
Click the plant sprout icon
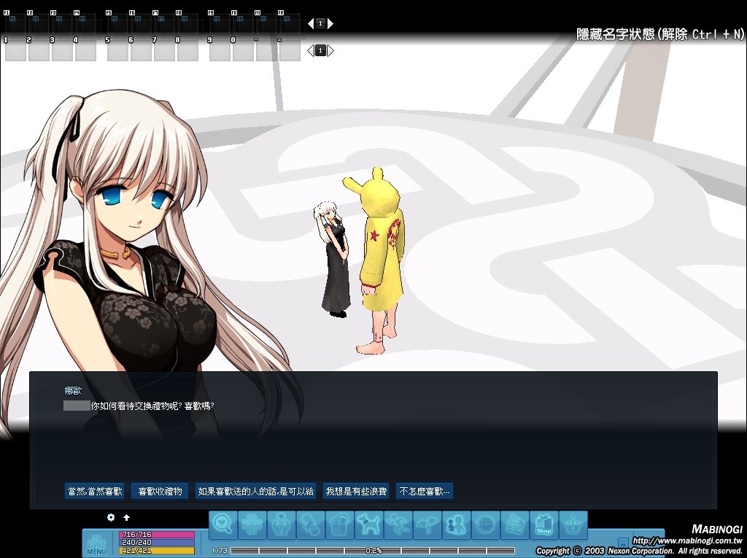pos(427,524)
